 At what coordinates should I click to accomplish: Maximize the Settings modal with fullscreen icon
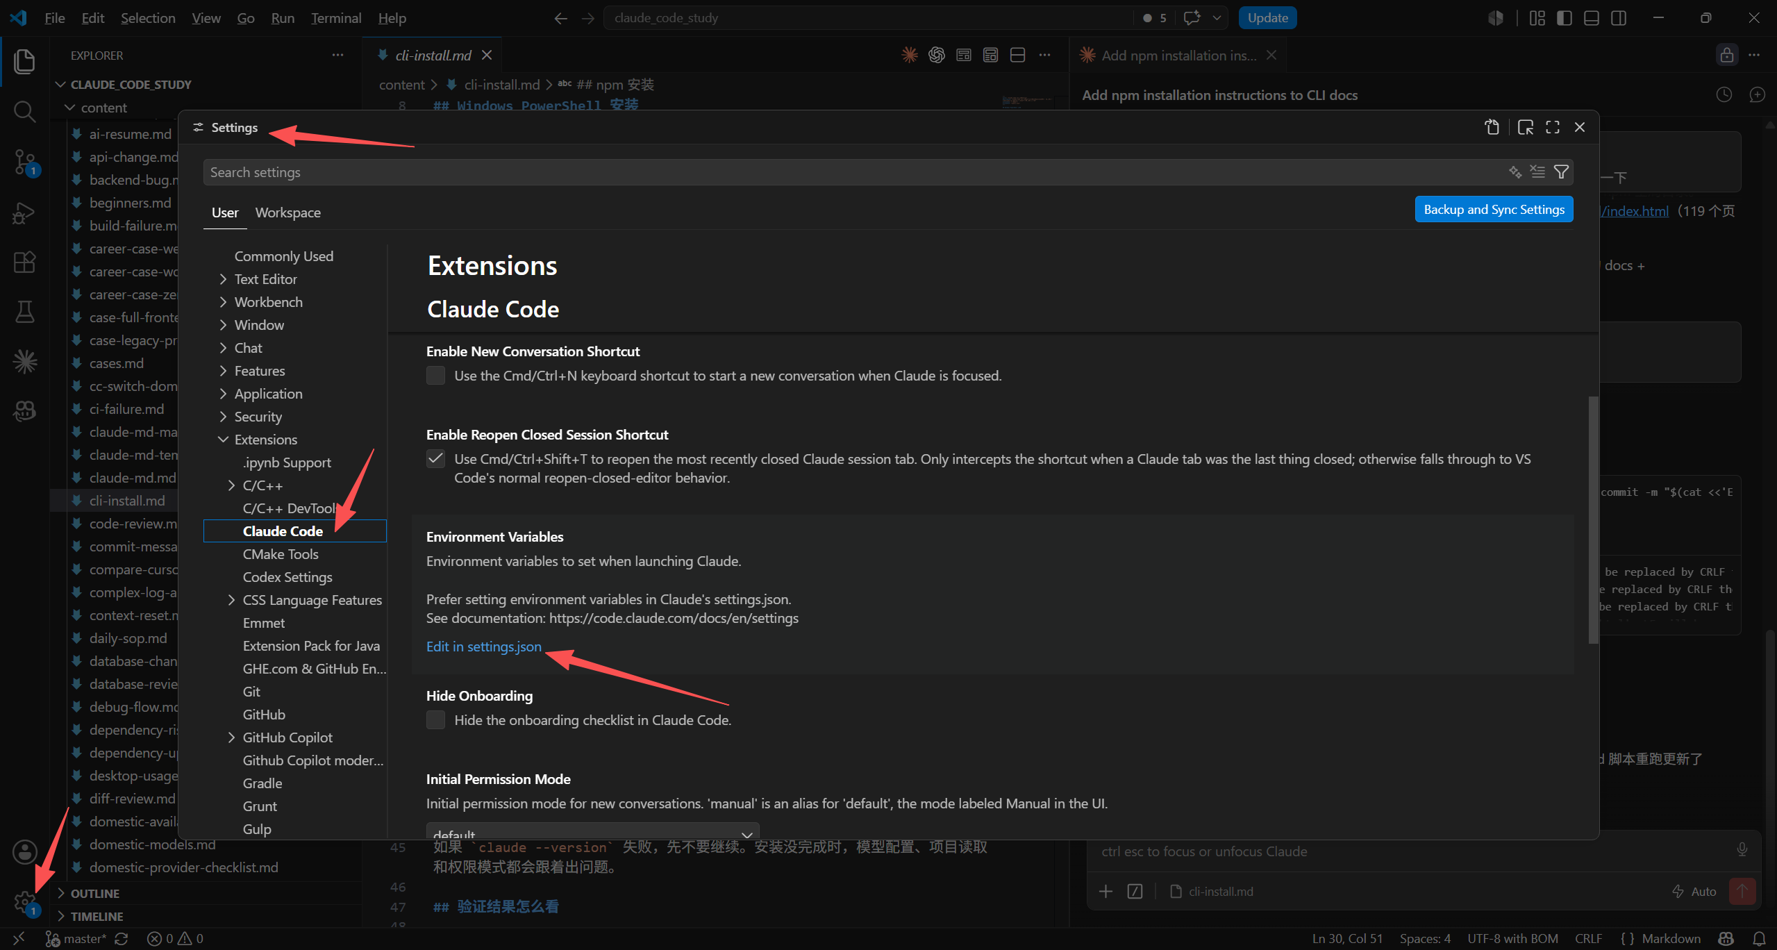coord(1553,127)
